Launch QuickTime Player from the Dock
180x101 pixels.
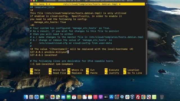click(122, 97)
